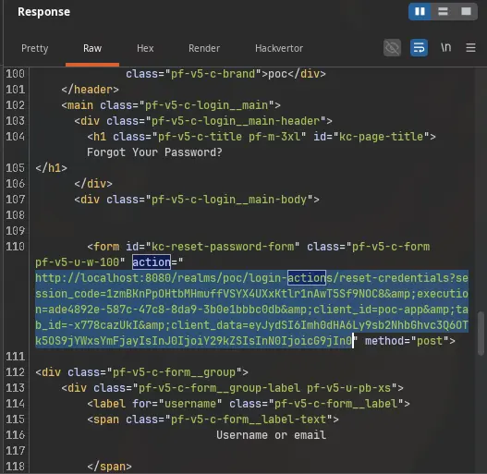Switch to Pretty tab
487x474 pixels.
(x=35, y=48)
